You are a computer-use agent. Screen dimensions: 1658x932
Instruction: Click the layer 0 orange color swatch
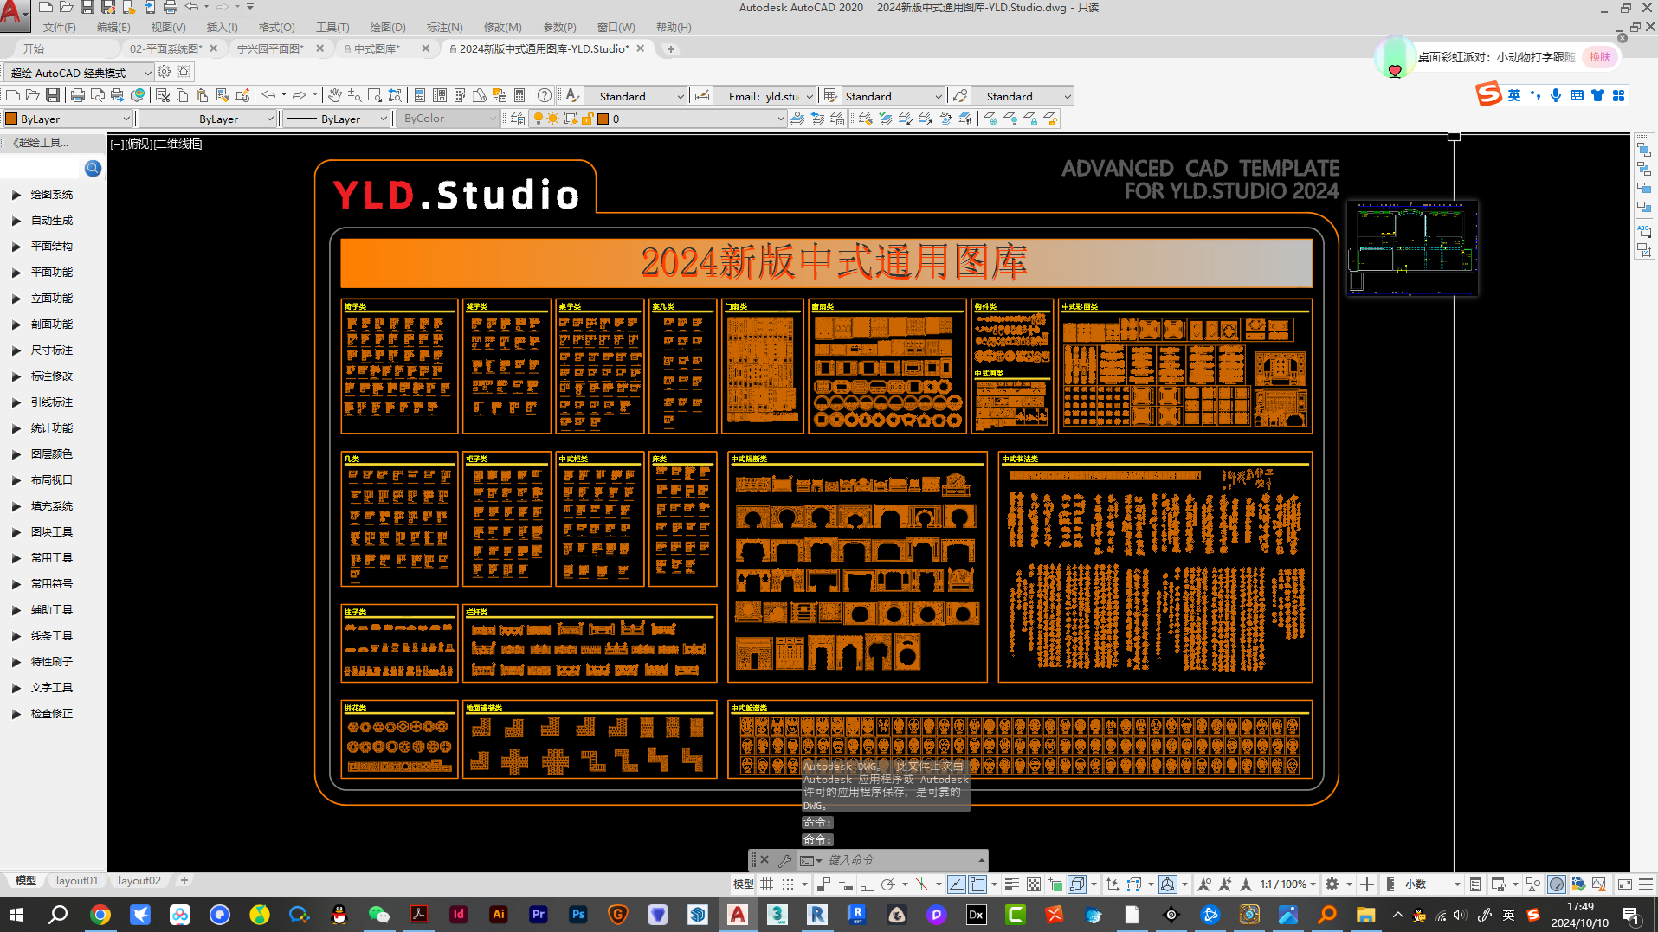tap(603, 119)
